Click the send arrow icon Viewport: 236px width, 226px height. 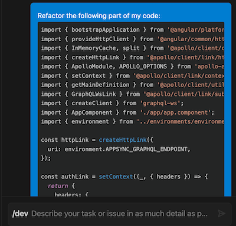(x=221, y=214)
